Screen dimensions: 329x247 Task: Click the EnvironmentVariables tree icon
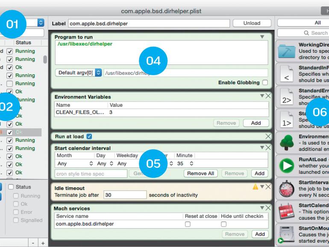pos(287,142)
